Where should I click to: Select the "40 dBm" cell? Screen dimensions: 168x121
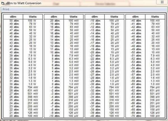14,52
